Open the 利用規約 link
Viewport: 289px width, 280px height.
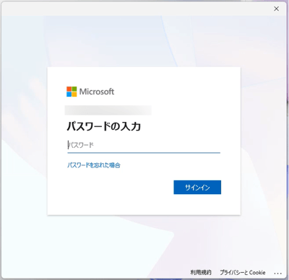pyautogui.click(x=201, y=273)
